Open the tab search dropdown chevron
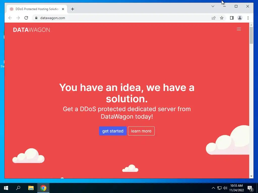 (x=213, y=6)
